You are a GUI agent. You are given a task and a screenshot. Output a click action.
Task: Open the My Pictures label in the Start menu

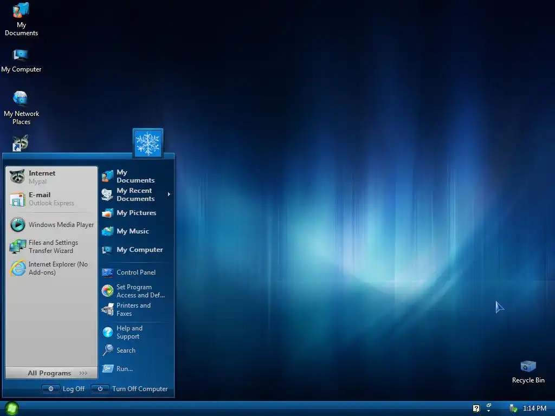136,212
